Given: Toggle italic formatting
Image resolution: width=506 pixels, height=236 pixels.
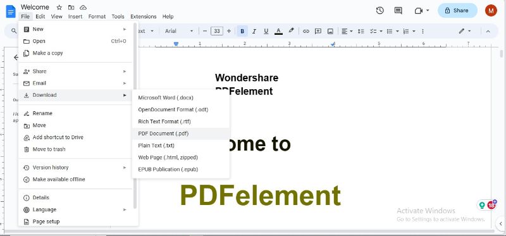Looking at the screenshot, I should [254, 31].
